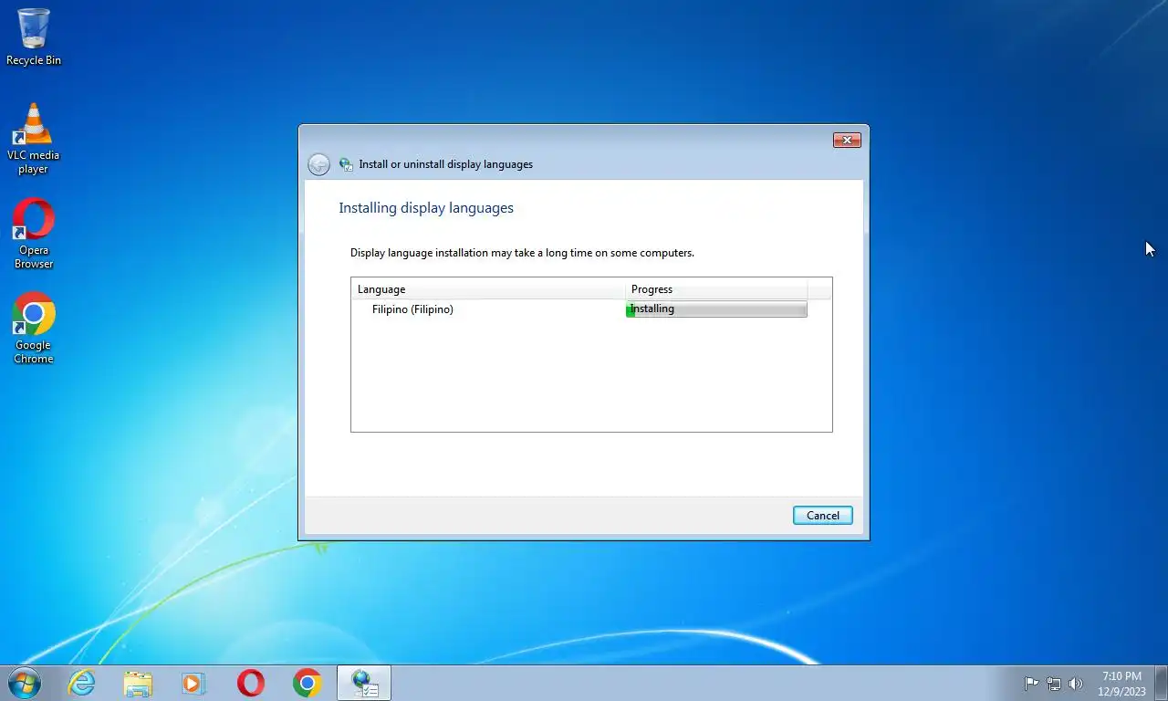Select the Google Chrome desktop shortcut
The width and height of the screenshot is (1168, 701).
point(34,330)
